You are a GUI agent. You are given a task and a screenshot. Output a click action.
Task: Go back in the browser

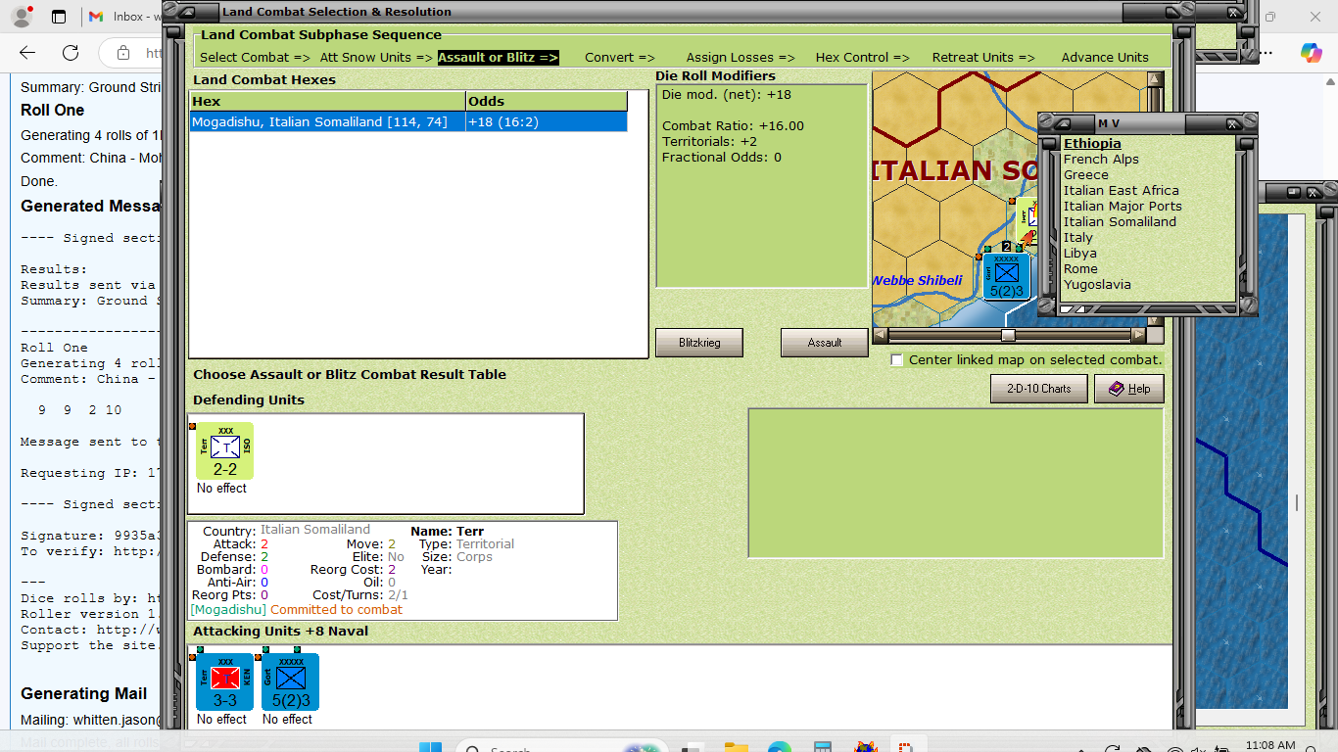[x=27, y=53]
